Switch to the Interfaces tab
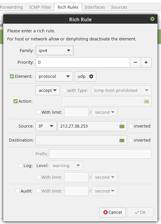Viewport: 161px width, 224px height. coord(95,7)
